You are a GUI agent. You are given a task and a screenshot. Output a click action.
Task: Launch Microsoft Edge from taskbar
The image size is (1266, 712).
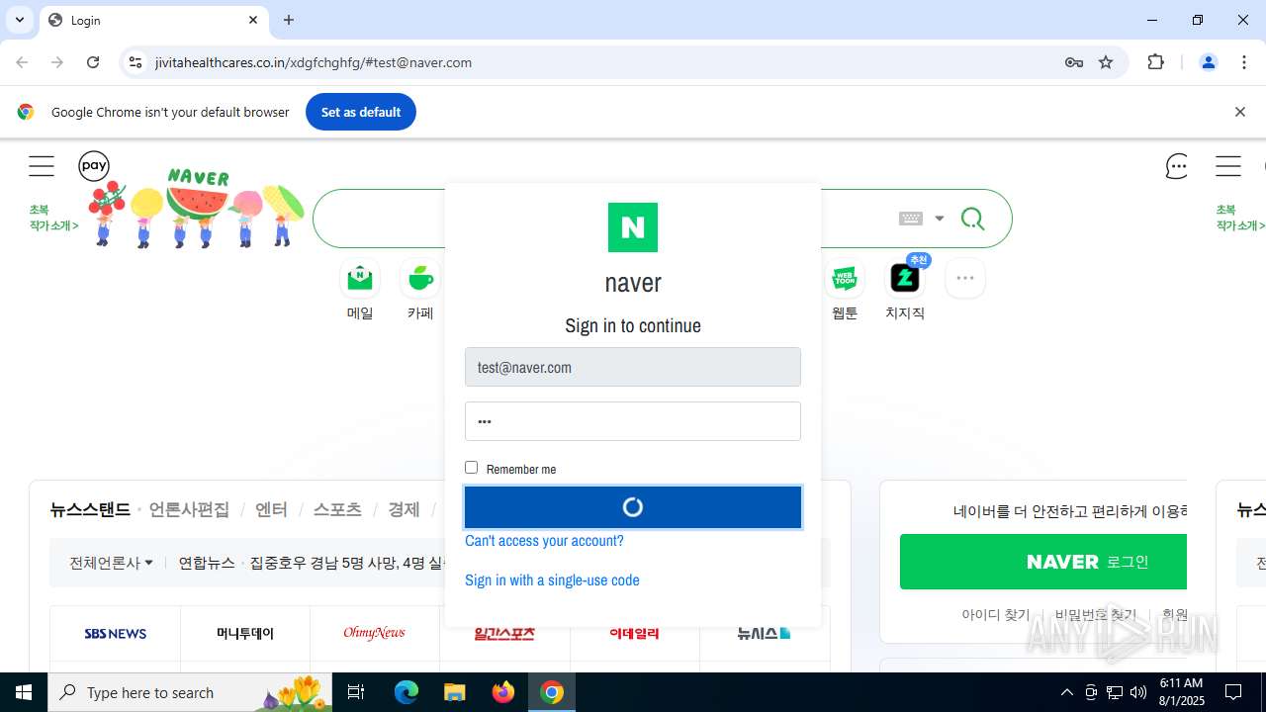click(x=407, y=692)
